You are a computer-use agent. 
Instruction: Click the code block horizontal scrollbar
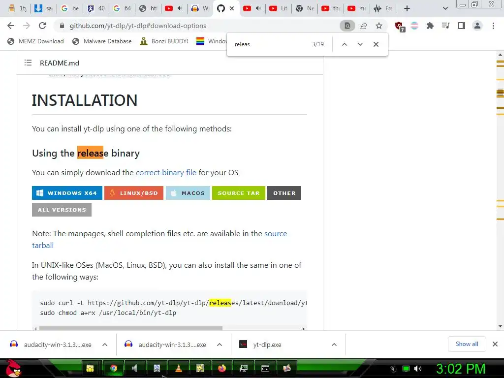131,328
